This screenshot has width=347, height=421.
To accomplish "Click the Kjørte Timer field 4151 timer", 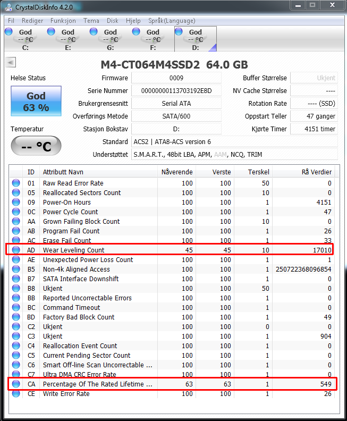I will (x=314, y=129).
